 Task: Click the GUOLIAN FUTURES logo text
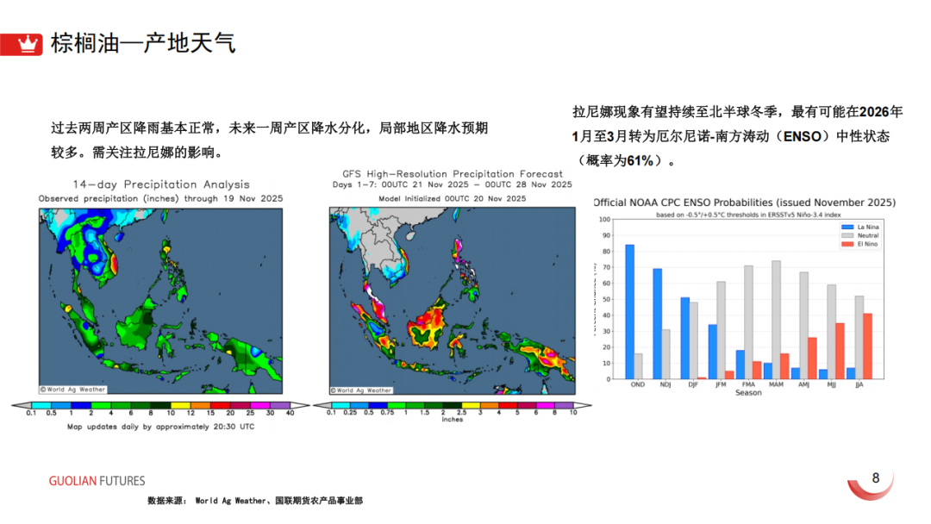coord(97,481)
